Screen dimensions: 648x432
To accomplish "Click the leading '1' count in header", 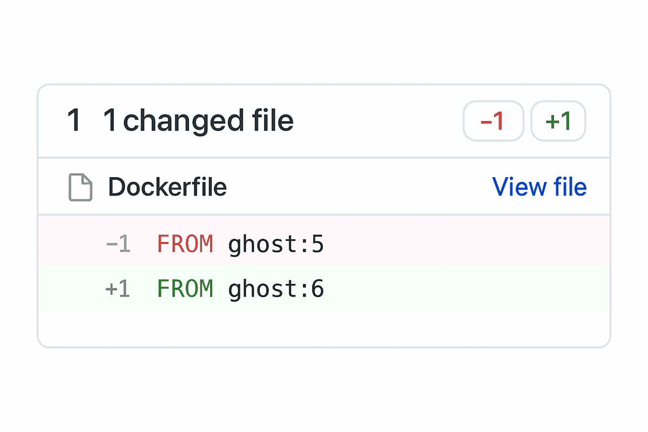I will click(x=73, y=120).
